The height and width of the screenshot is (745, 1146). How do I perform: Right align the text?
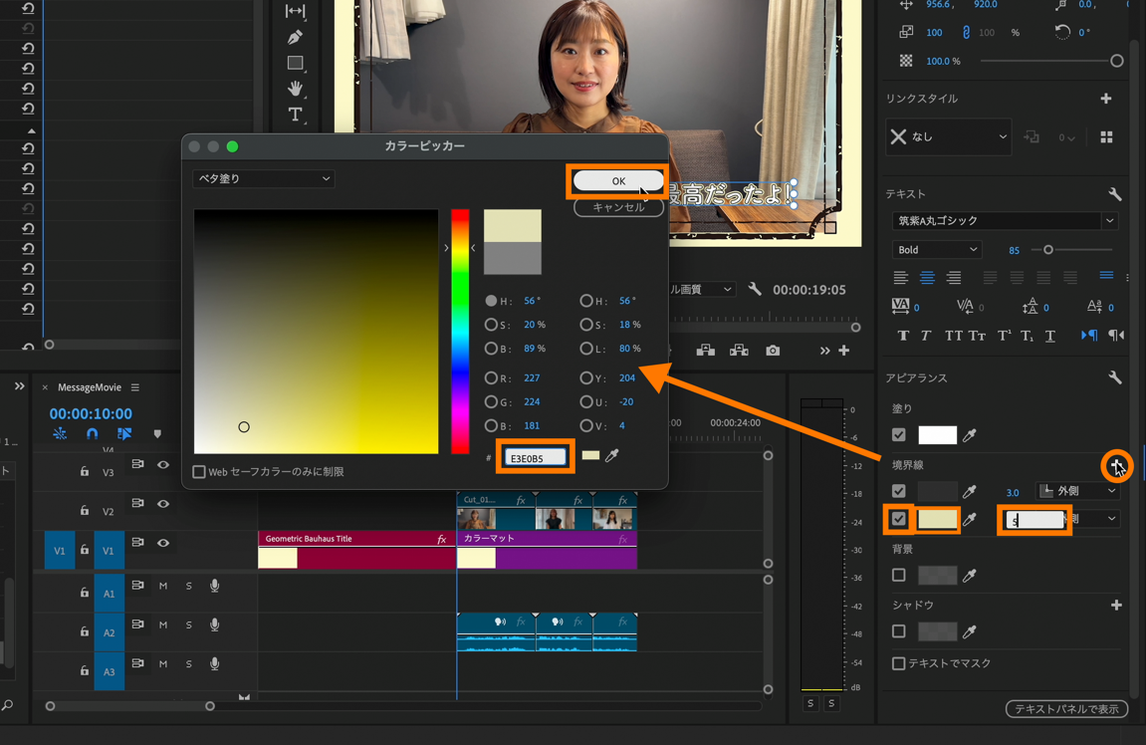pyautogui.click(x=954, y=278)
